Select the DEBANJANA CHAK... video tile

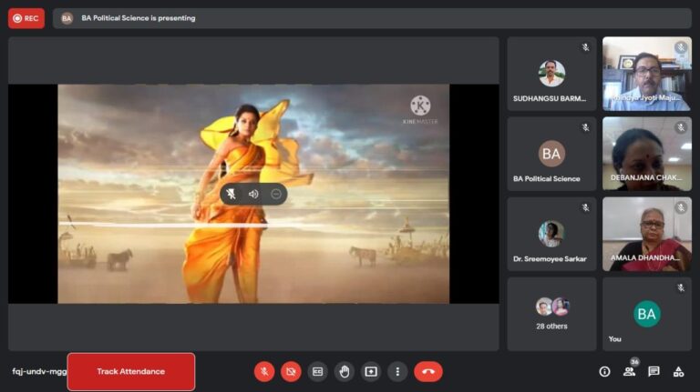tap(646, 153)
